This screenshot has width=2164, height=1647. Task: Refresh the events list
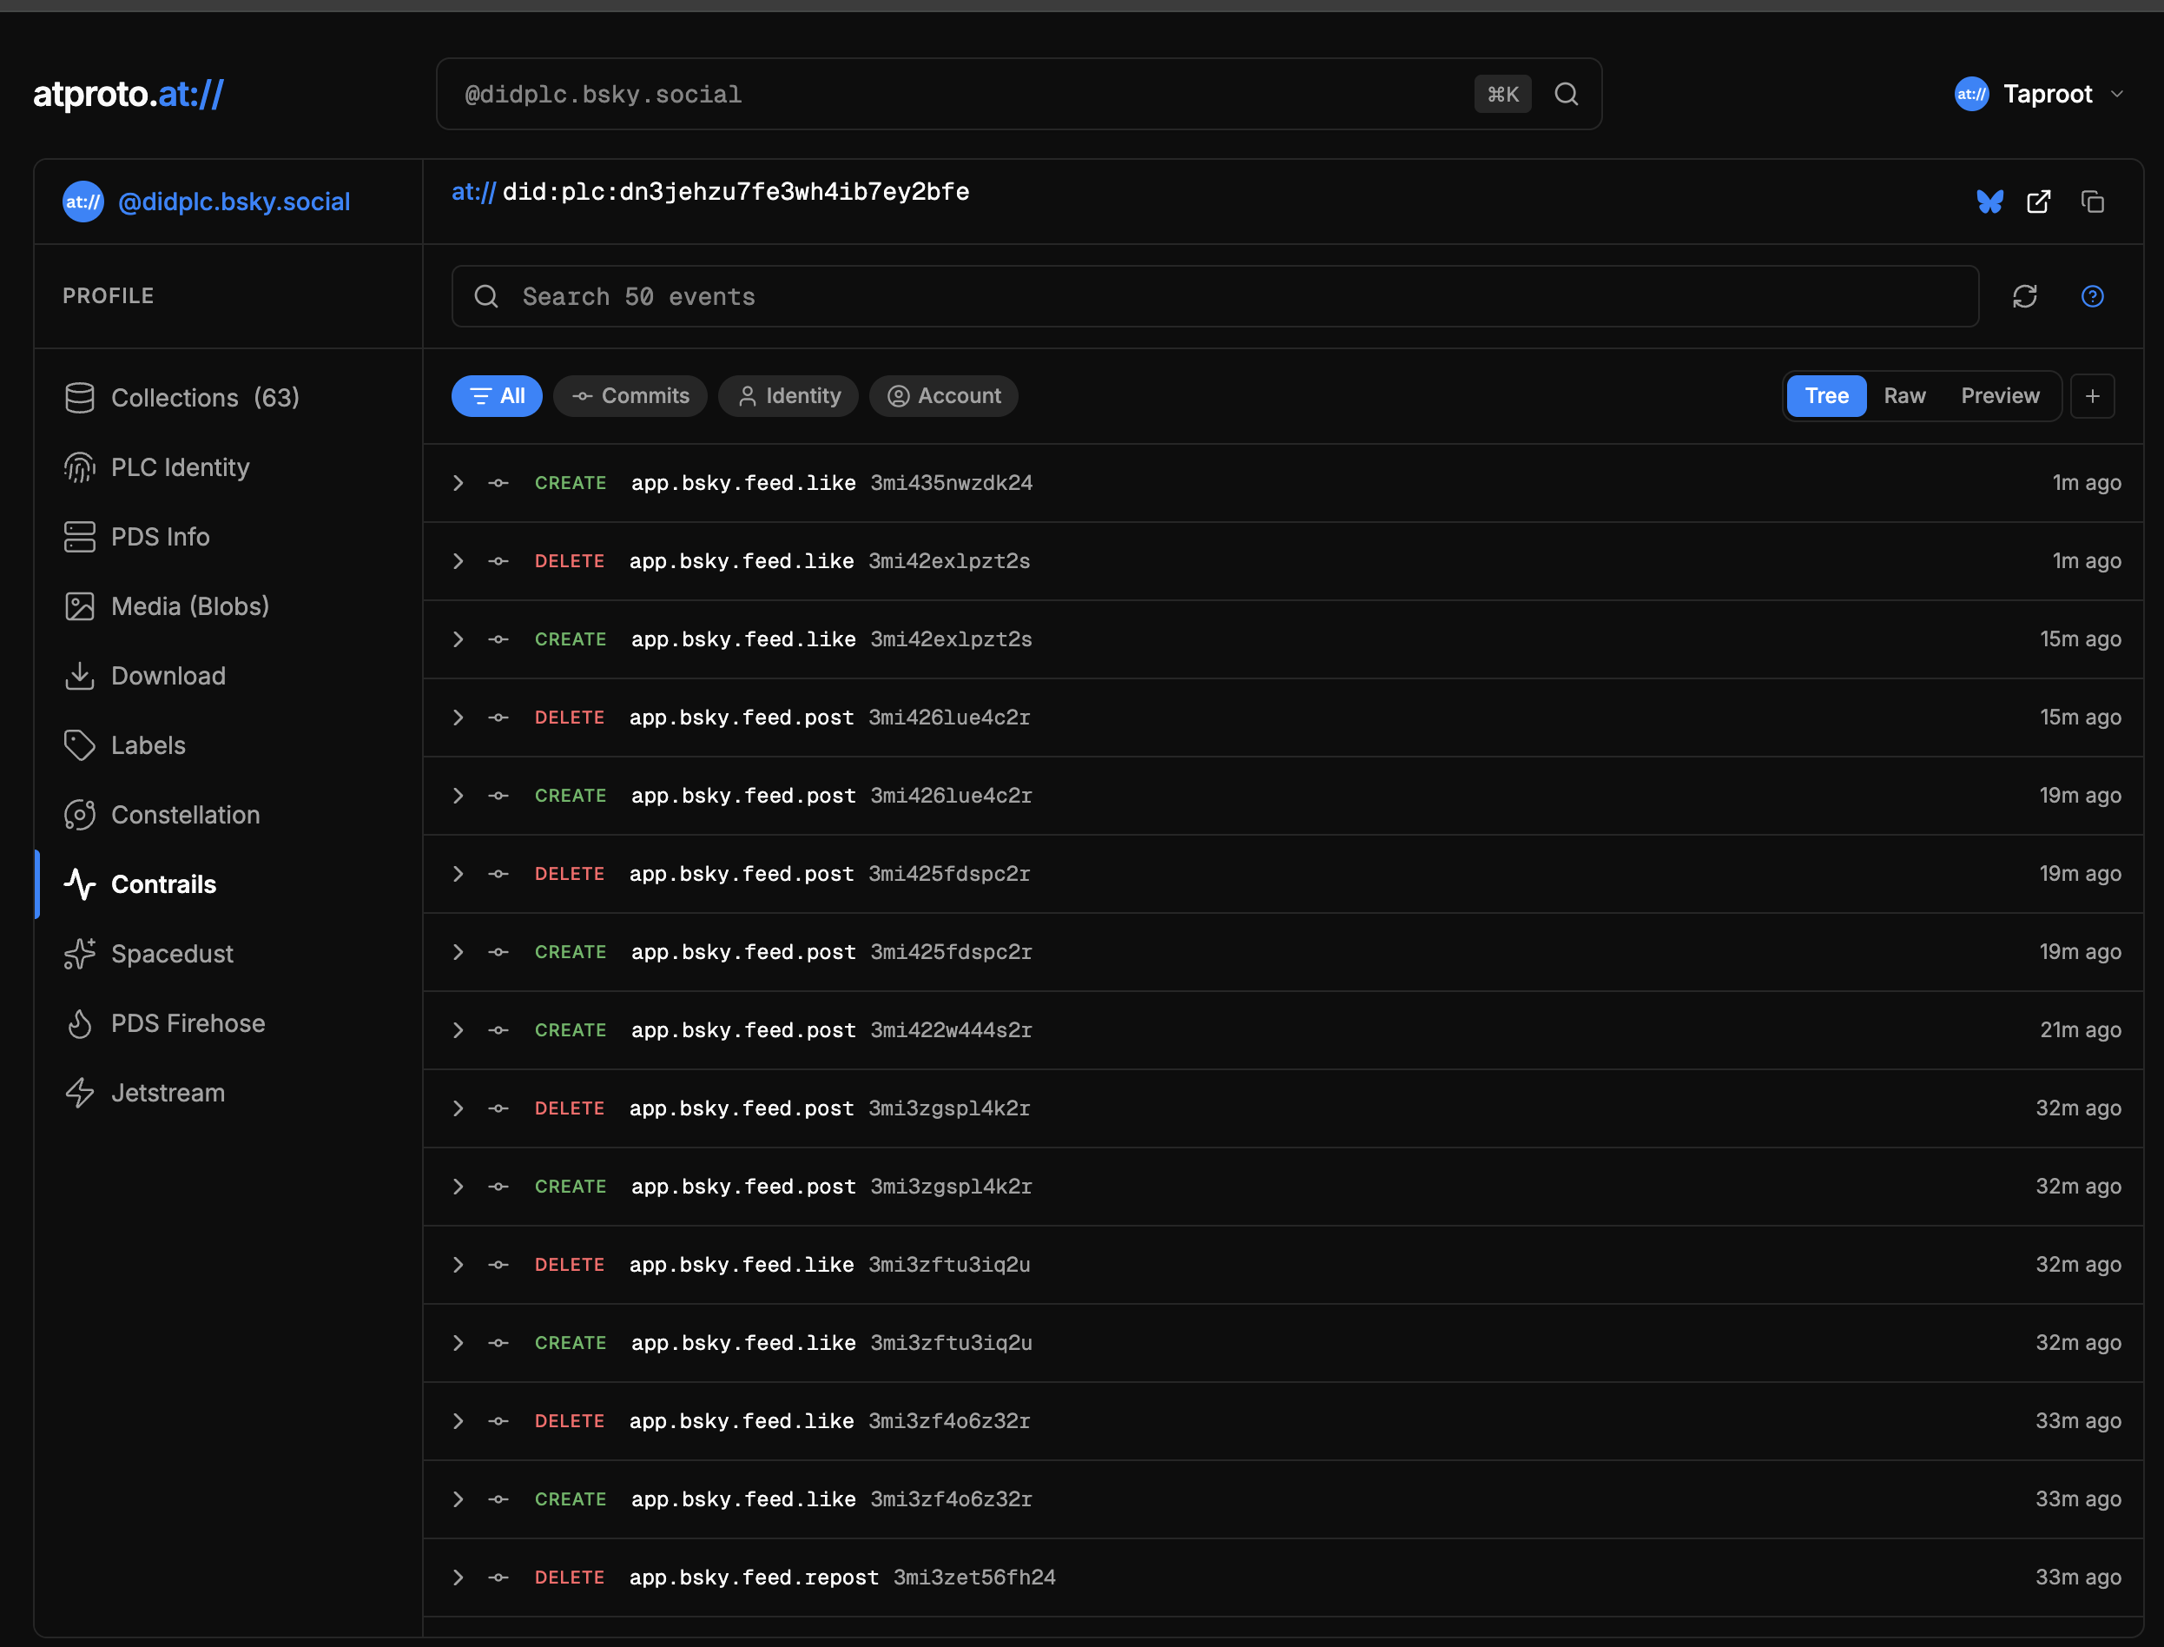pos(2025,296)
